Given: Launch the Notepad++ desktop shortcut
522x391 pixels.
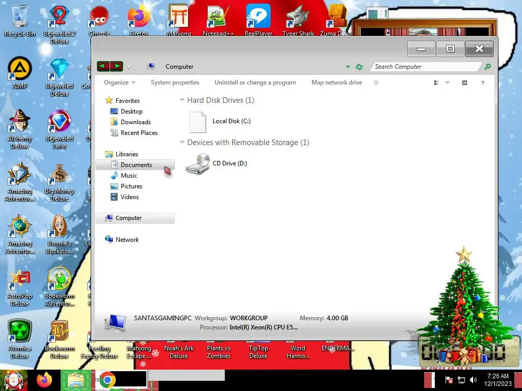Looking at the screenshot, I should click(218, 20).
